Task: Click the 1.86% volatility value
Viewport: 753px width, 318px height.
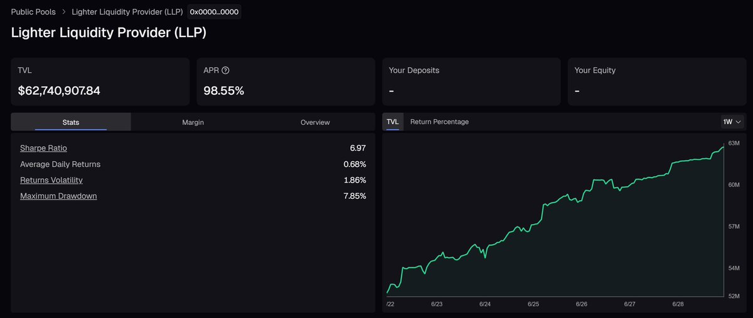Action: (355, 180)
